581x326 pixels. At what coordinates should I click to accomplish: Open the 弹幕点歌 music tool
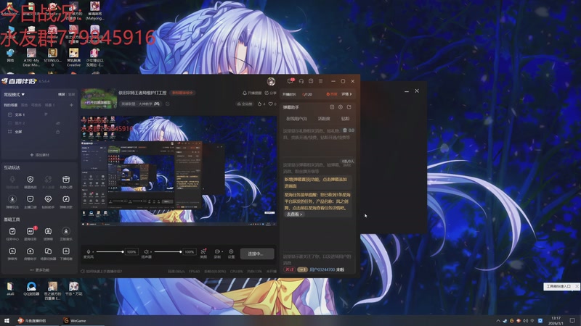point(66,201)
